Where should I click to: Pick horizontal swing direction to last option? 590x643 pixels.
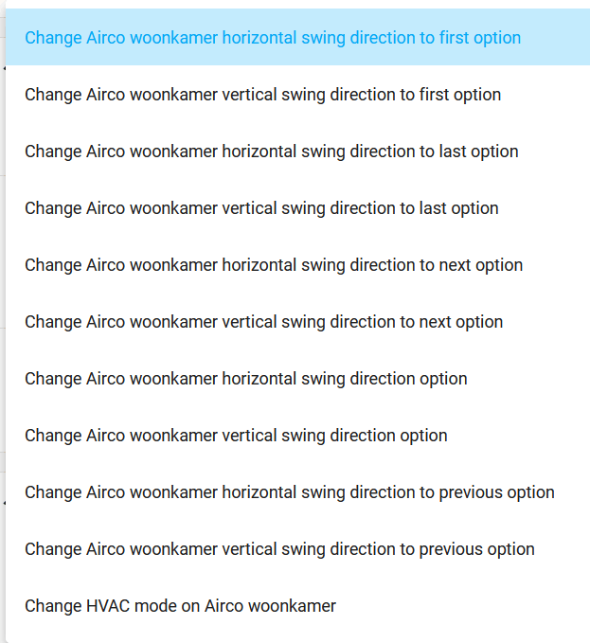point(297,152)
